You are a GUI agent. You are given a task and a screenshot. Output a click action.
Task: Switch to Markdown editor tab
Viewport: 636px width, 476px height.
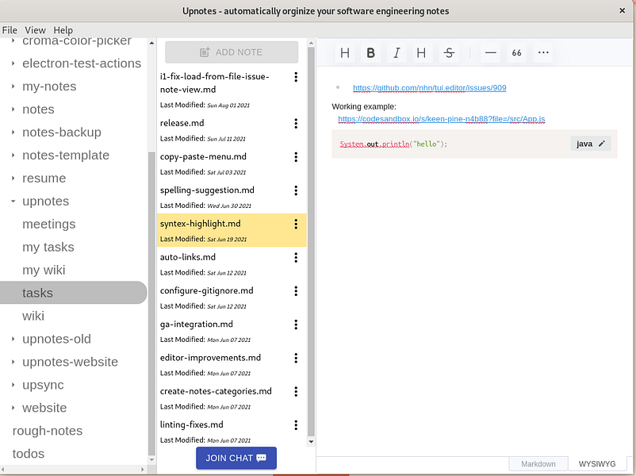[538, 464]
